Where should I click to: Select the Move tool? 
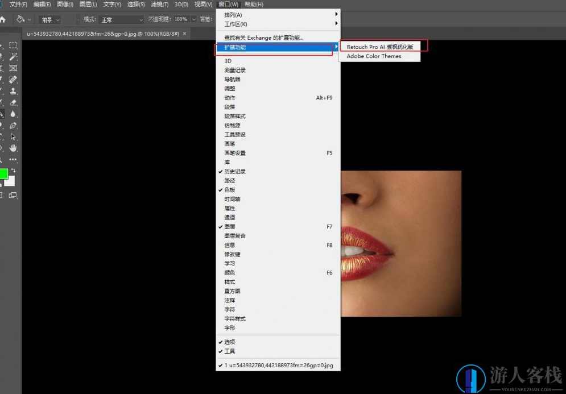pos(3,45)
